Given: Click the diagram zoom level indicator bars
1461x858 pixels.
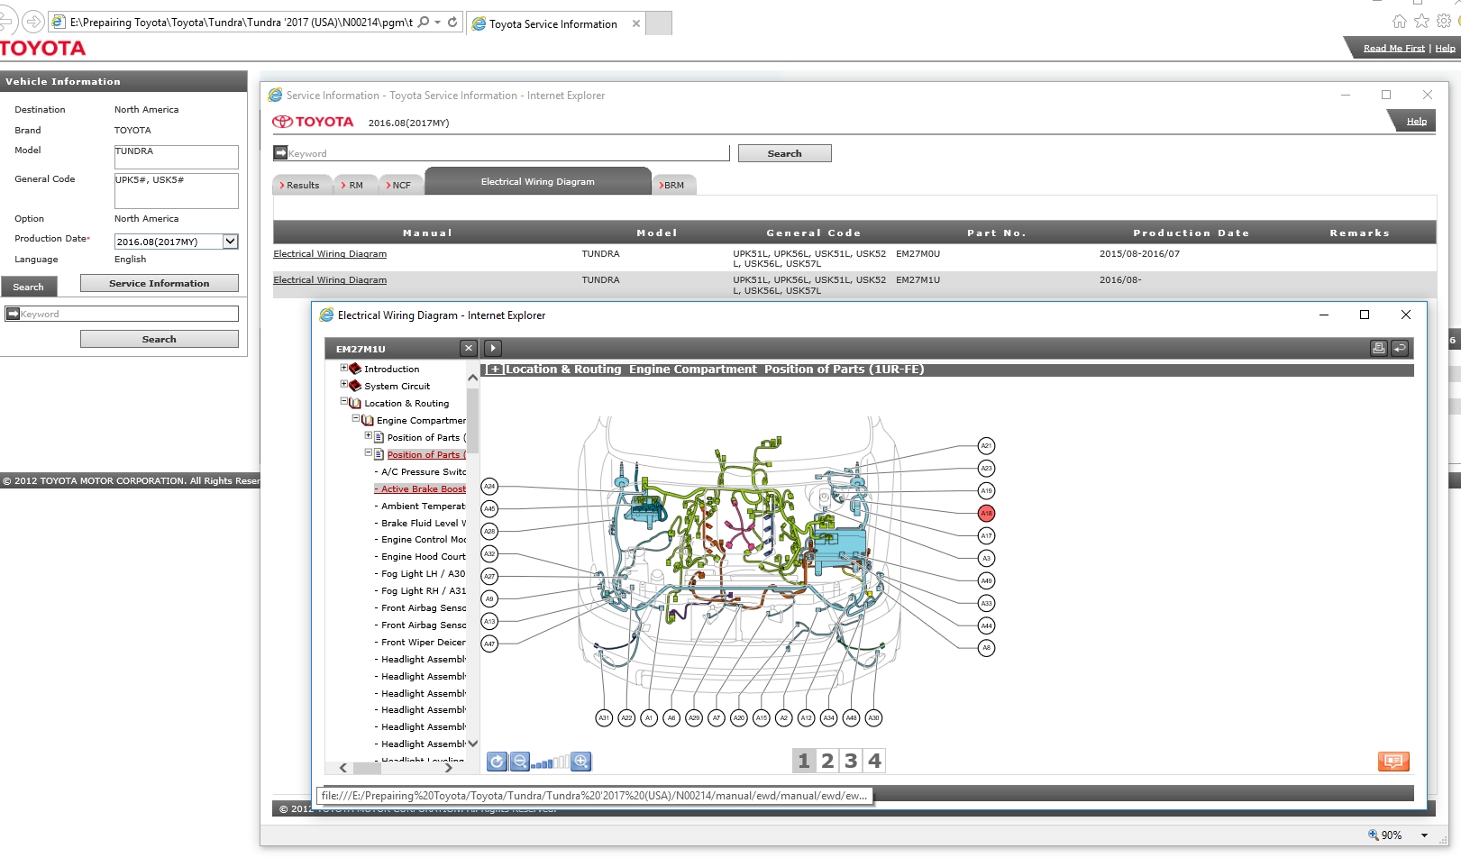Looking at the screenshot, I should pyautogui.click(x=550, y=762).
